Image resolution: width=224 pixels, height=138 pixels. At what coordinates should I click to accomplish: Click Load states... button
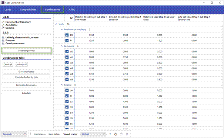(x=40, y=134)
